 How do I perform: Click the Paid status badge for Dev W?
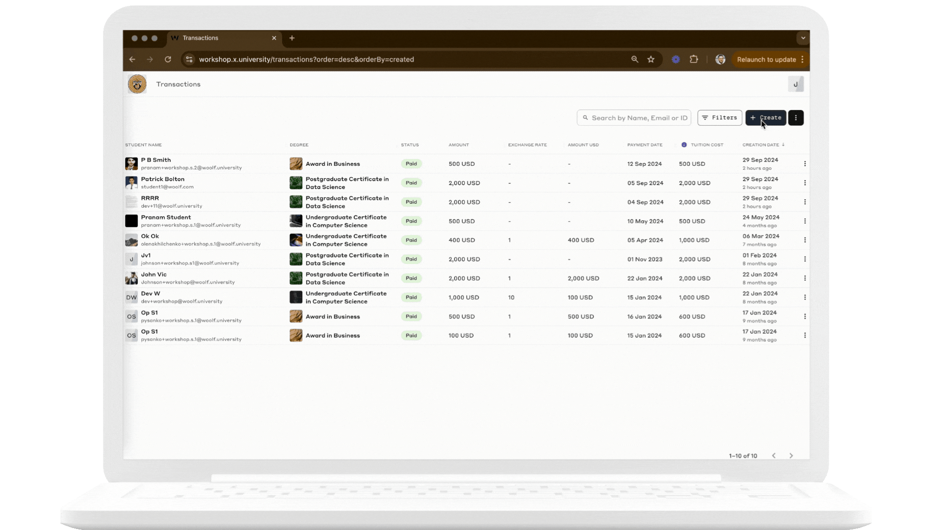411,297
